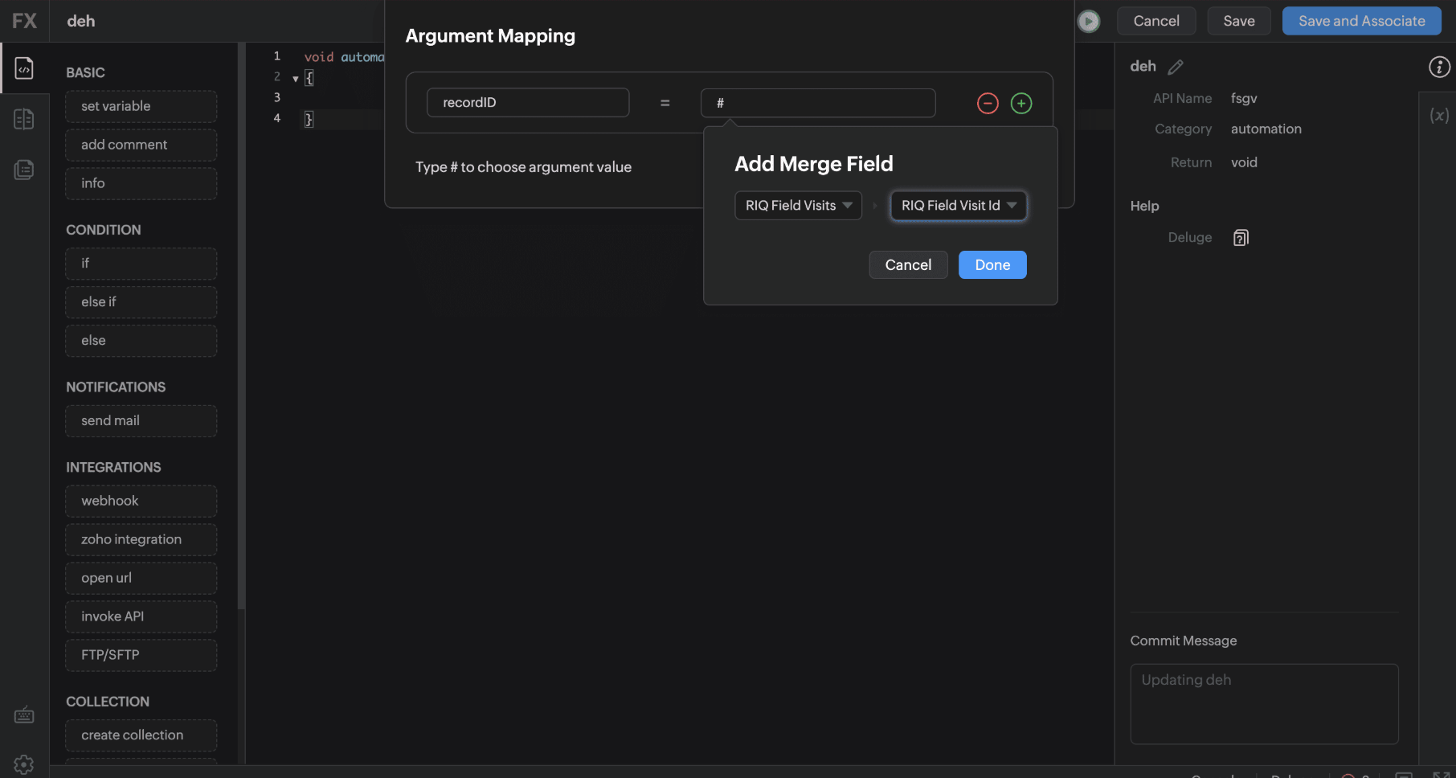Select the code editor sidebar icon

coord(24,68)
